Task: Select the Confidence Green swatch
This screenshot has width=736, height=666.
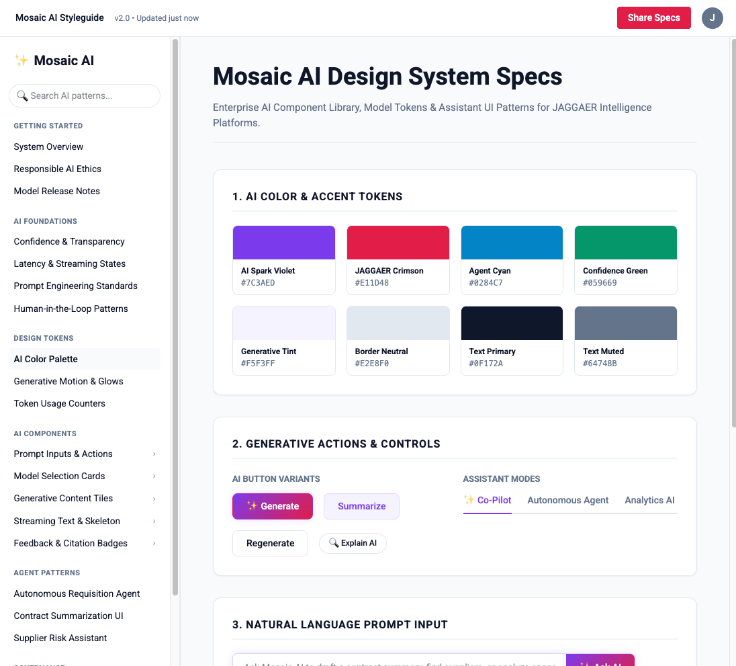Action: pyautogui.click(x=626, y=260)
